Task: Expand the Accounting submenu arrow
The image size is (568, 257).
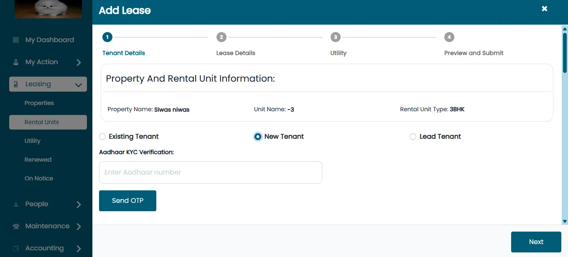Action: (x=79, y=249)
